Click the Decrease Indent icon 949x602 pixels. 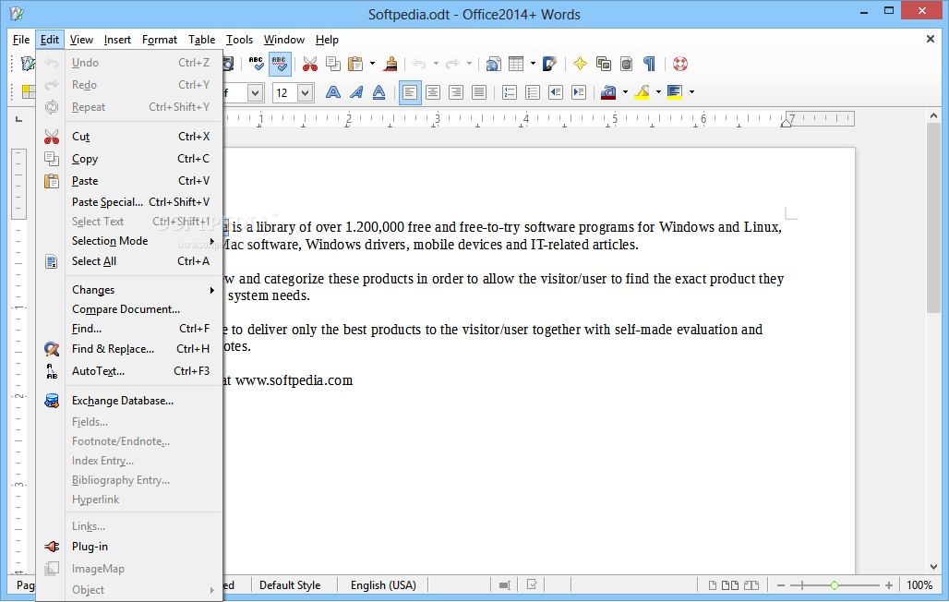click(556, 92)
